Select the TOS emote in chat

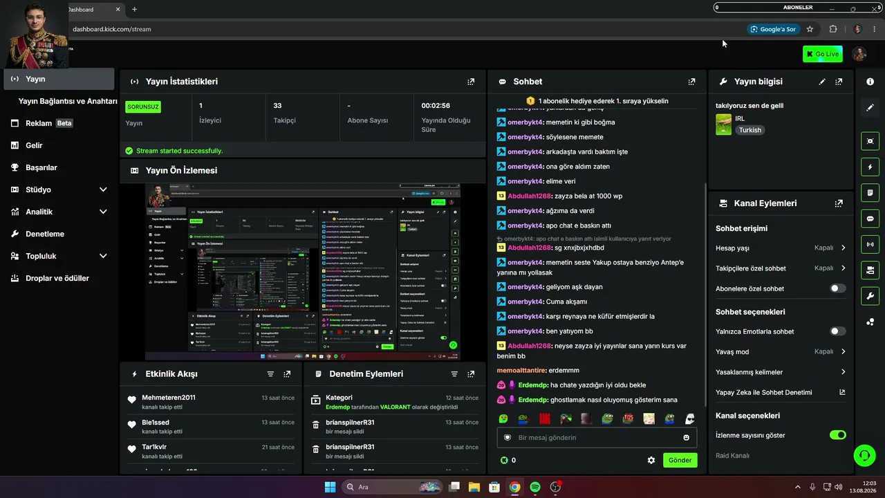coord(628,418)
